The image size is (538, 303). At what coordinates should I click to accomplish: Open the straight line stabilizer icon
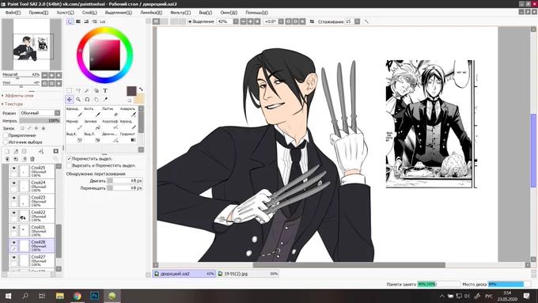point(366,21)
